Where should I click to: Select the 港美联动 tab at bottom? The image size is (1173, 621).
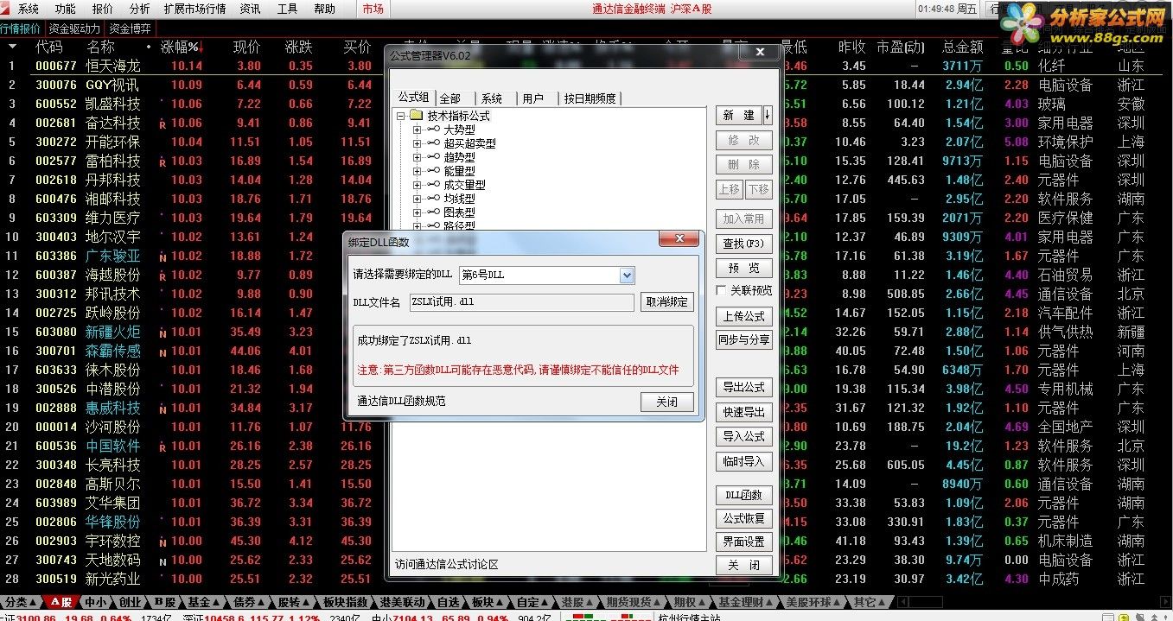pyautogui.click(x=402, y=602)
